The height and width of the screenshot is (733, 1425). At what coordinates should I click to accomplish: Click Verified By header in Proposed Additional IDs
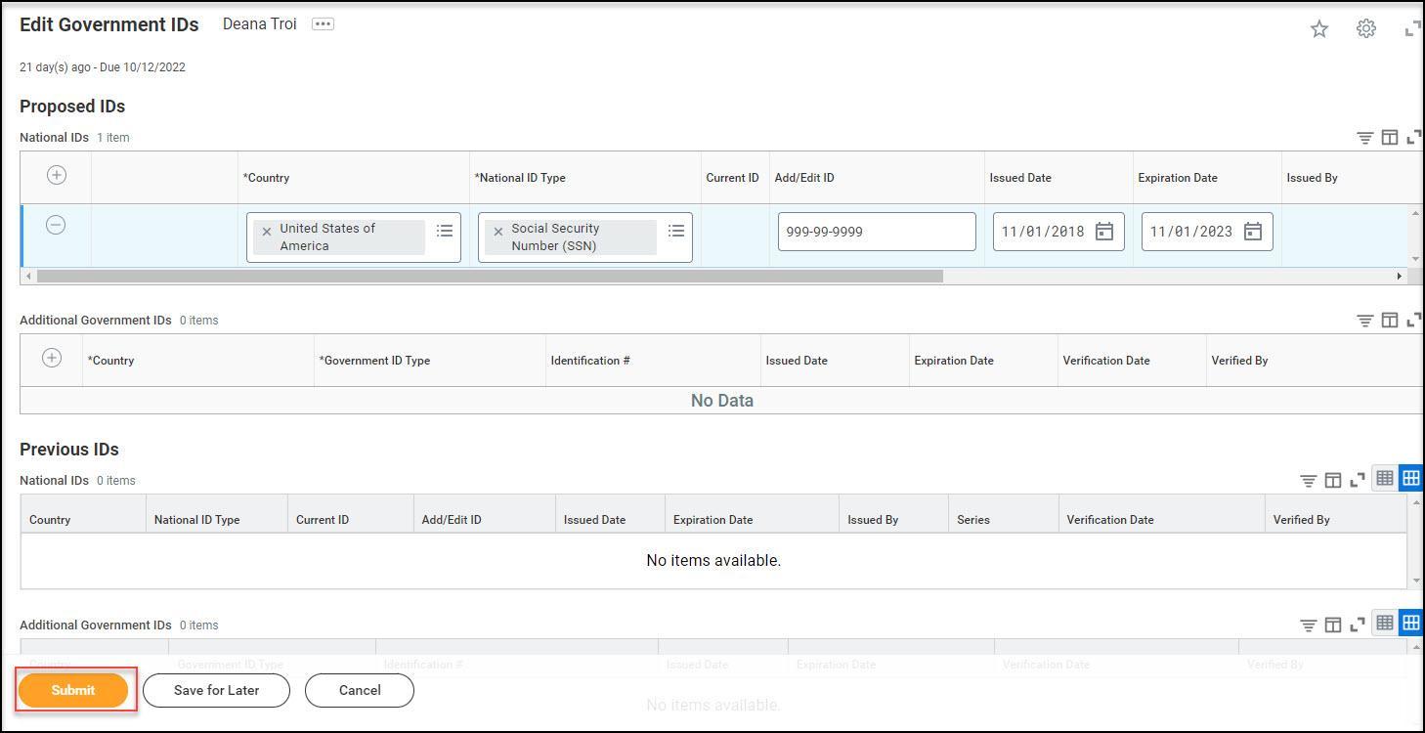1239,361
